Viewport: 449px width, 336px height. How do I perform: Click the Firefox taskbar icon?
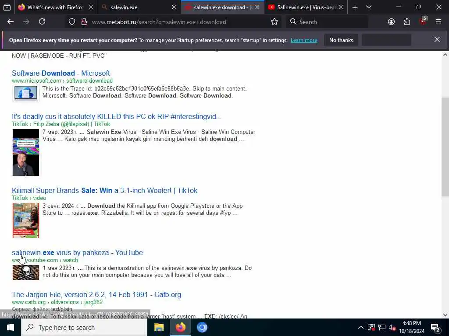(x=180, y=327)
